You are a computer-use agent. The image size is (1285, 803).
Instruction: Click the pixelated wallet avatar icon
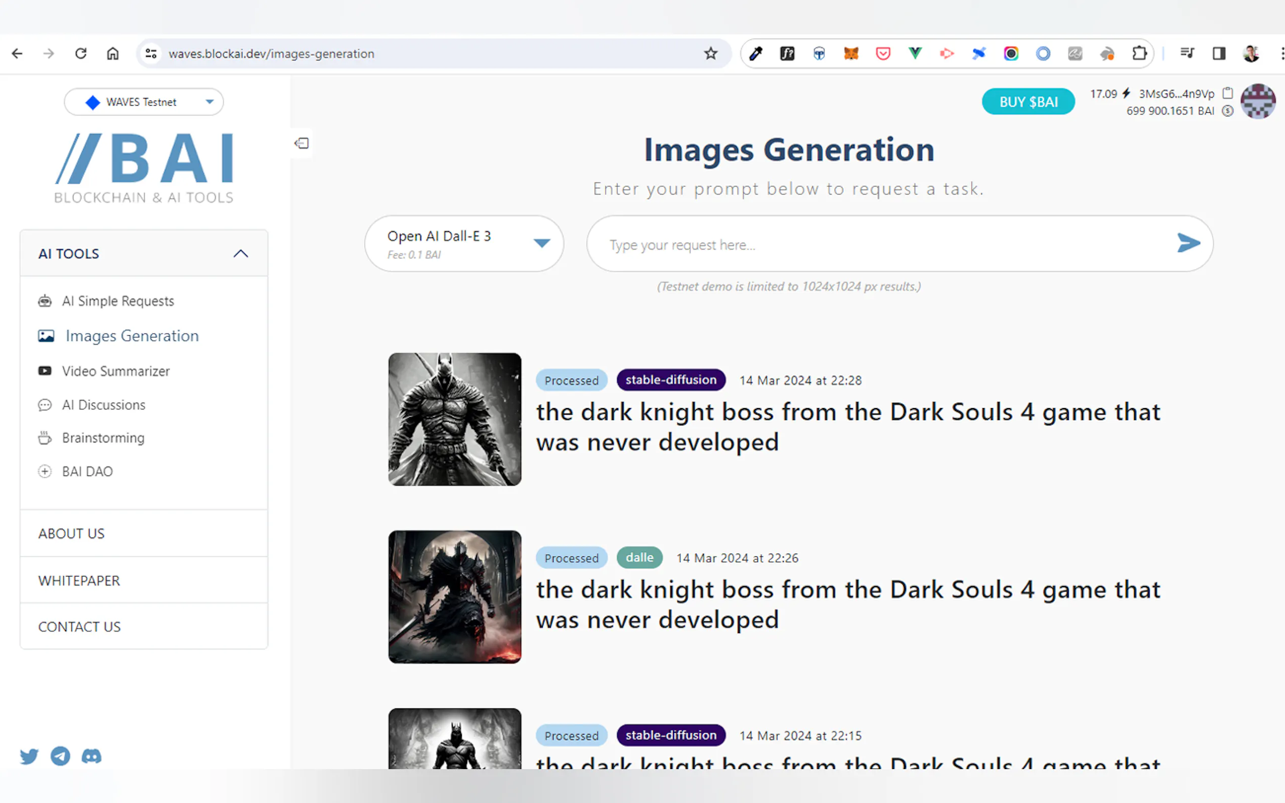click(1257, 102)
